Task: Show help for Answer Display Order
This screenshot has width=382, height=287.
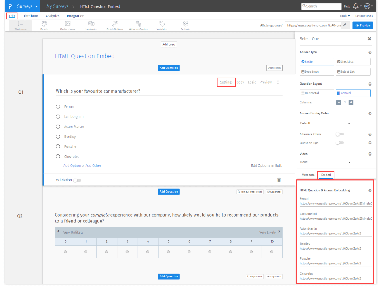Action: click(370, 114)
